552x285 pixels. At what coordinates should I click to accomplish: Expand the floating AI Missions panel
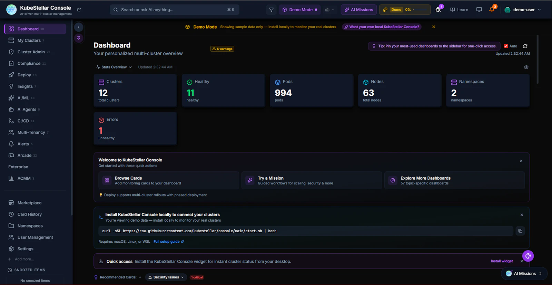click(x=524, y=274)
